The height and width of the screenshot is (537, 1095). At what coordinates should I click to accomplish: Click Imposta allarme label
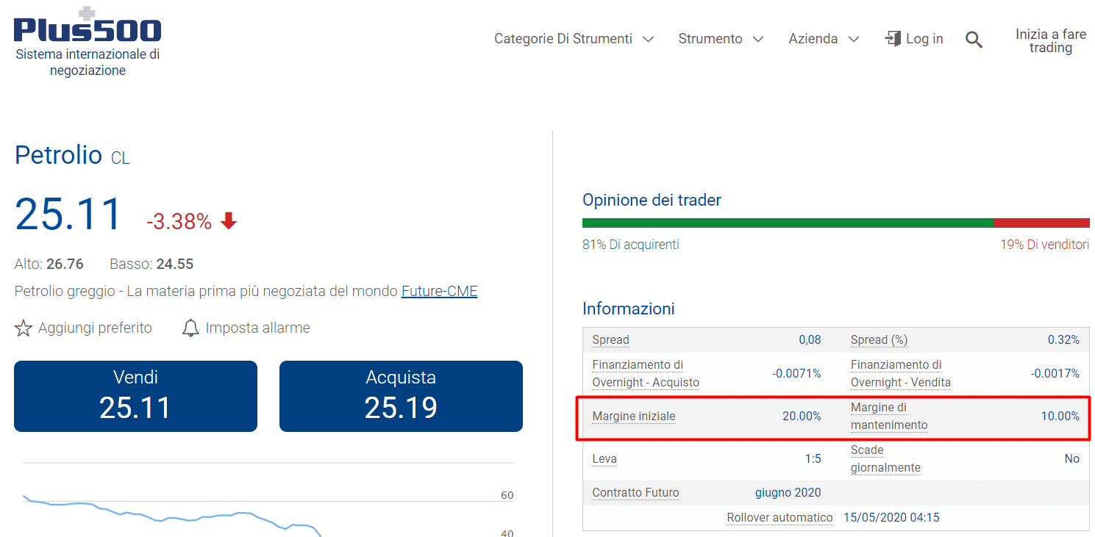[257, 328]
